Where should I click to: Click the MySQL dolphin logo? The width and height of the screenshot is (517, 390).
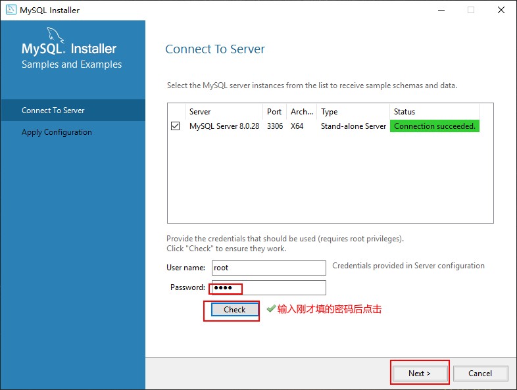55,35
